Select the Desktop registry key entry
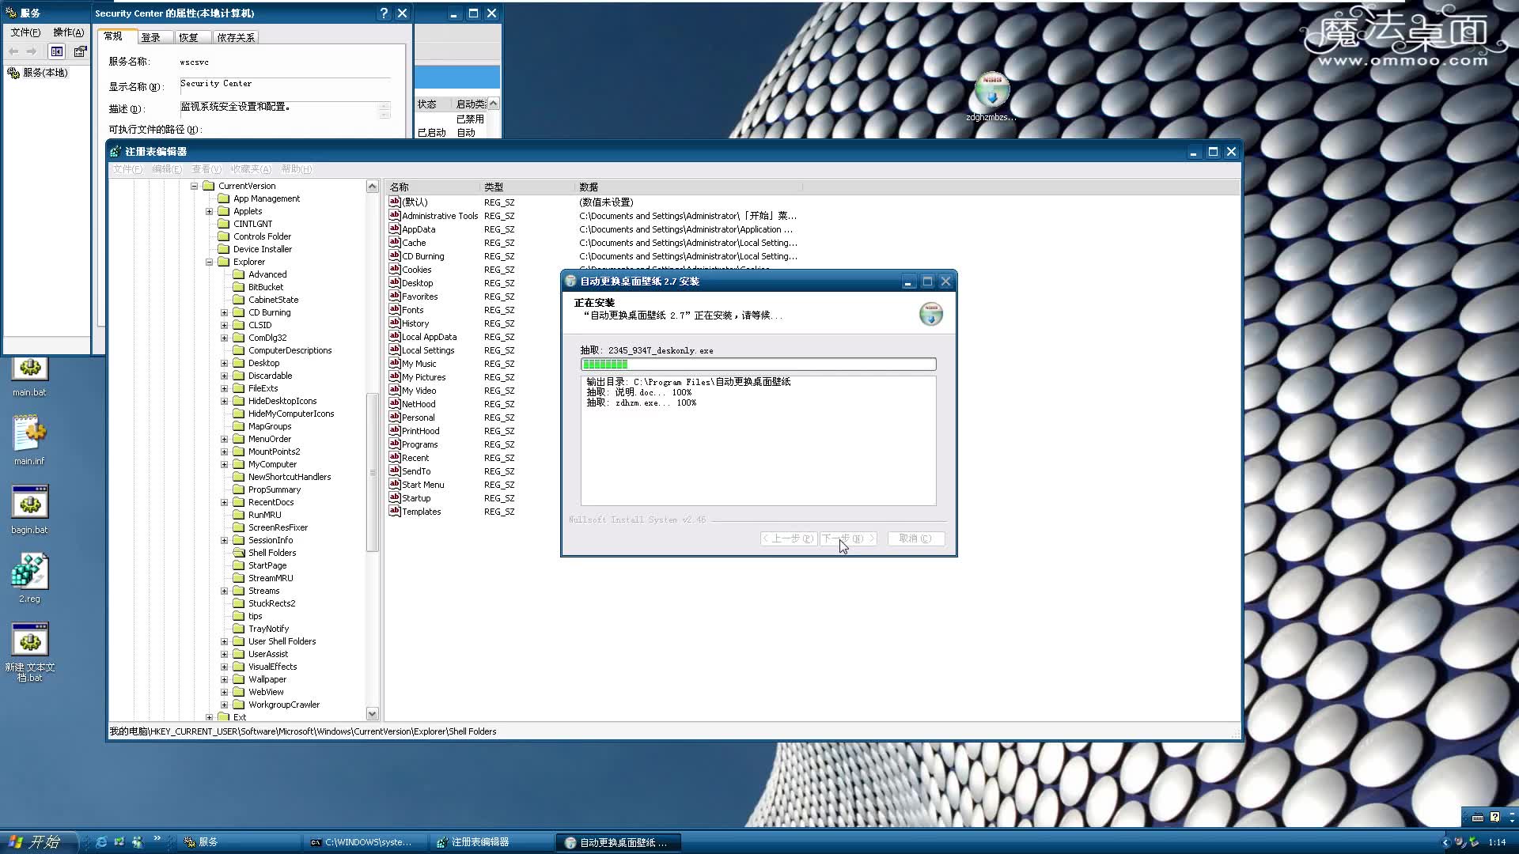This screenshot has height=854, width=1519. coord(417,282)
